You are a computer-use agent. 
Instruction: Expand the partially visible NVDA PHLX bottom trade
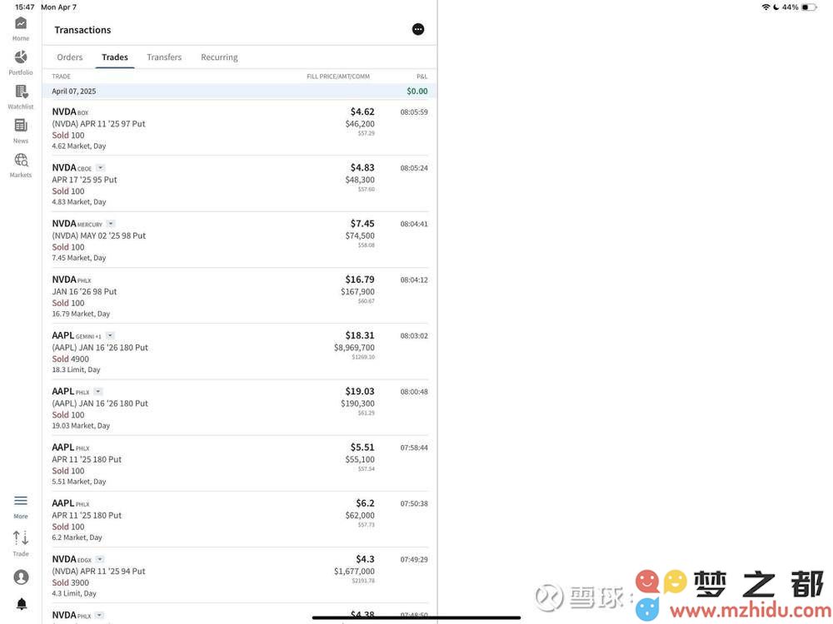coord(99,616)
